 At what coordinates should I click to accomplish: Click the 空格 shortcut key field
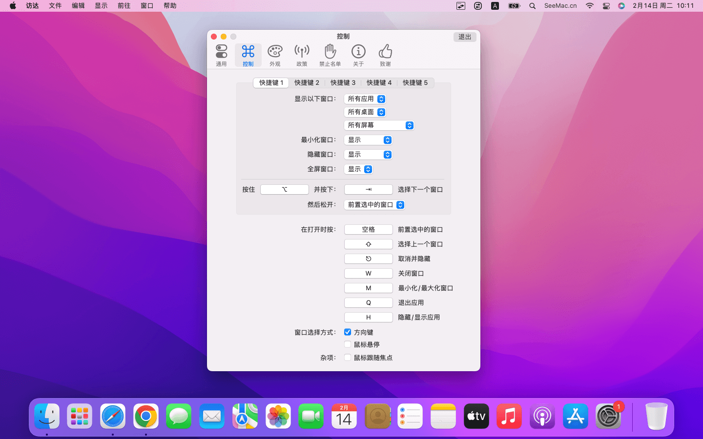coord(368,230)
